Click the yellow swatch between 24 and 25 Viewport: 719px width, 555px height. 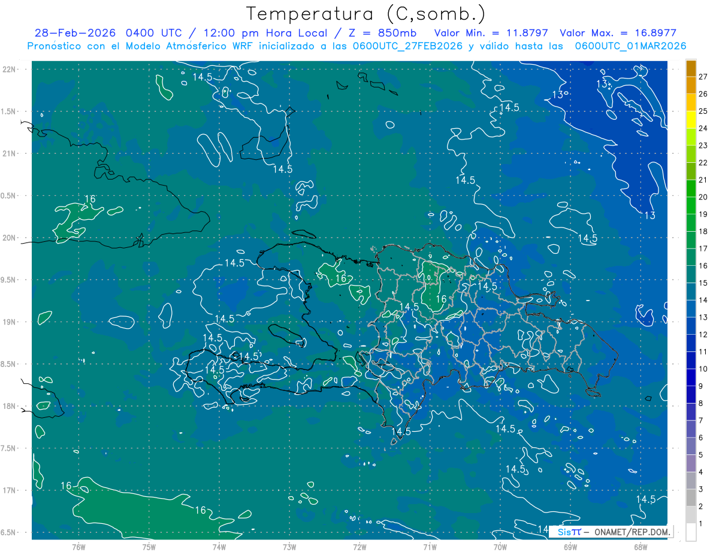point(691,120)
